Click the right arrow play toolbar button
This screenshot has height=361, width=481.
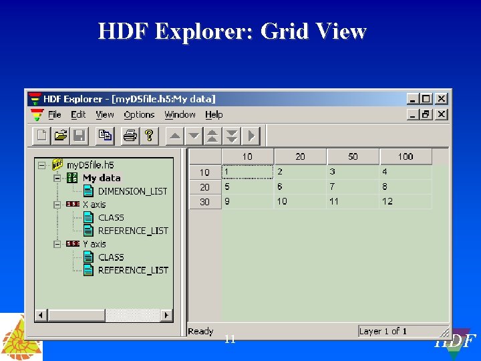pos(251,136)
